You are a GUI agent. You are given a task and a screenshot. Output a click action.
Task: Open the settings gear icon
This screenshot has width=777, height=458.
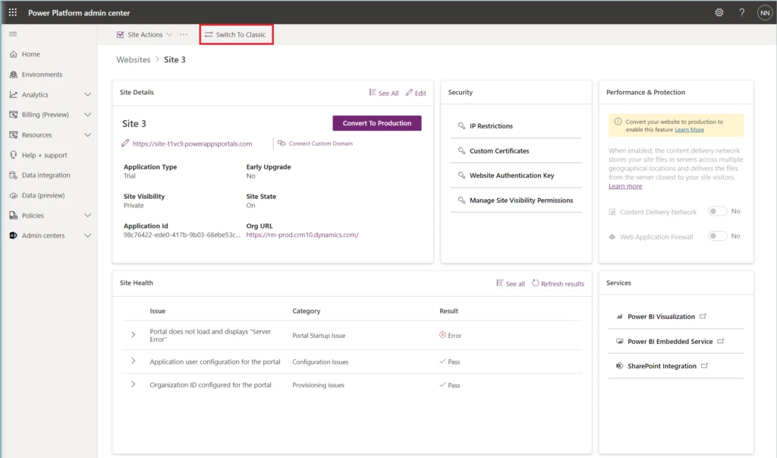(719, 13)
